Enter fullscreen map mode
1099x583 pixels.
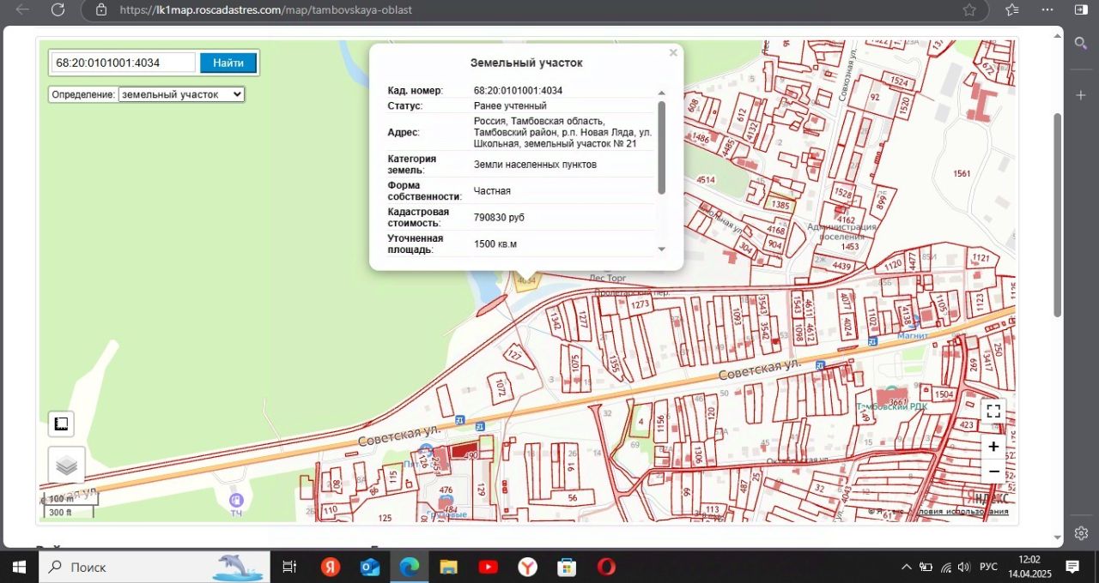pos(993,412)
